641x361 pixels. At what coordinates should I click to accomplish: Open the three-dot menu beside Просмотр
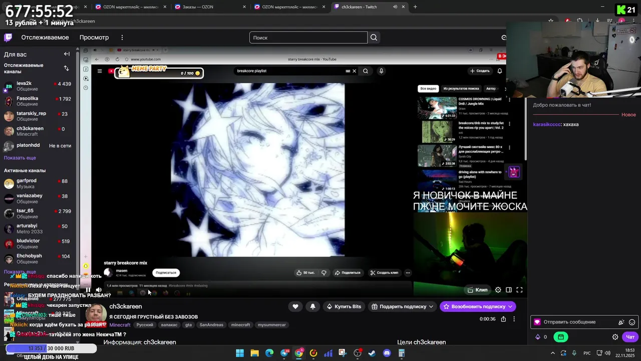pos(121,38)
